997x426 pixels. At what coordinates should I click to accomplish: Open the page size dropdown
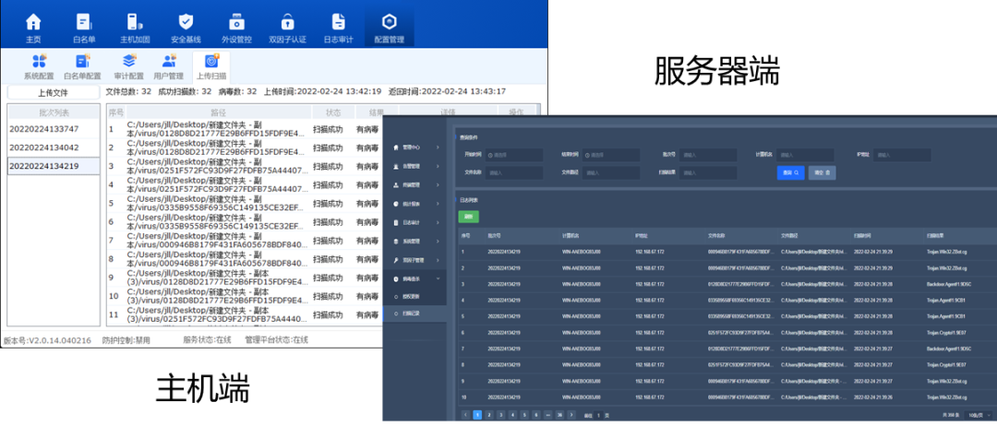pyautogui.click(x=979, y=416)
